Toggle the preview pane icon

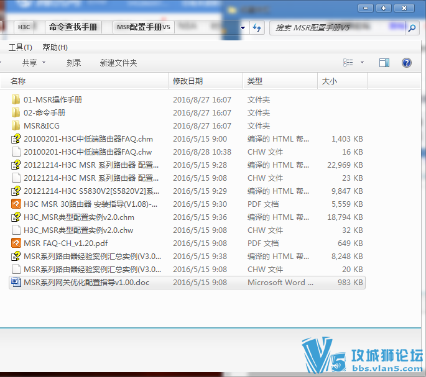pyautogui.click(x=384, y=63)
